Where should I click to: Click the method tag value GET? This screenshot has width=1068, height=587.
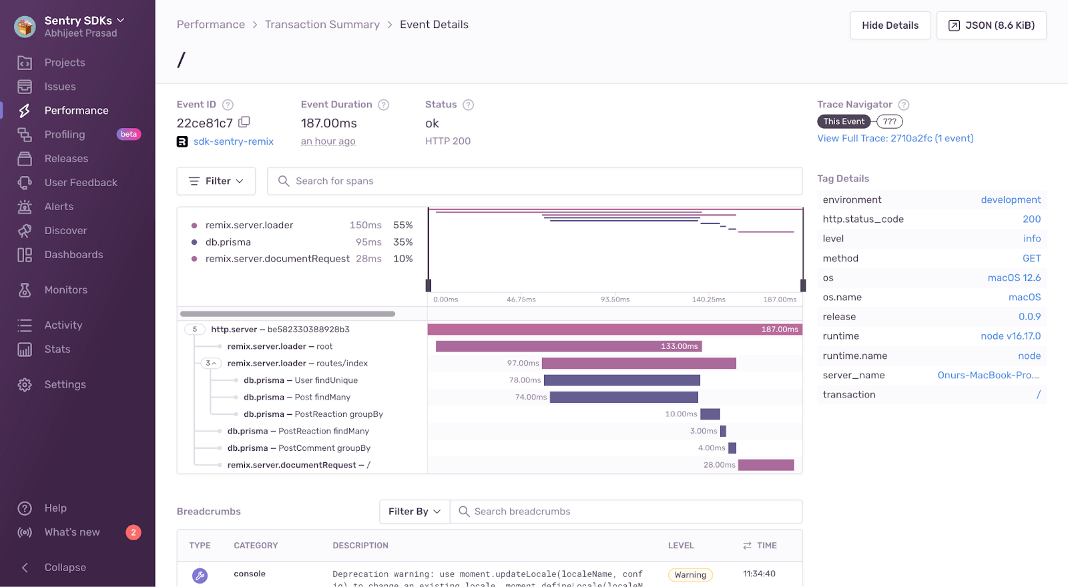1031,259
